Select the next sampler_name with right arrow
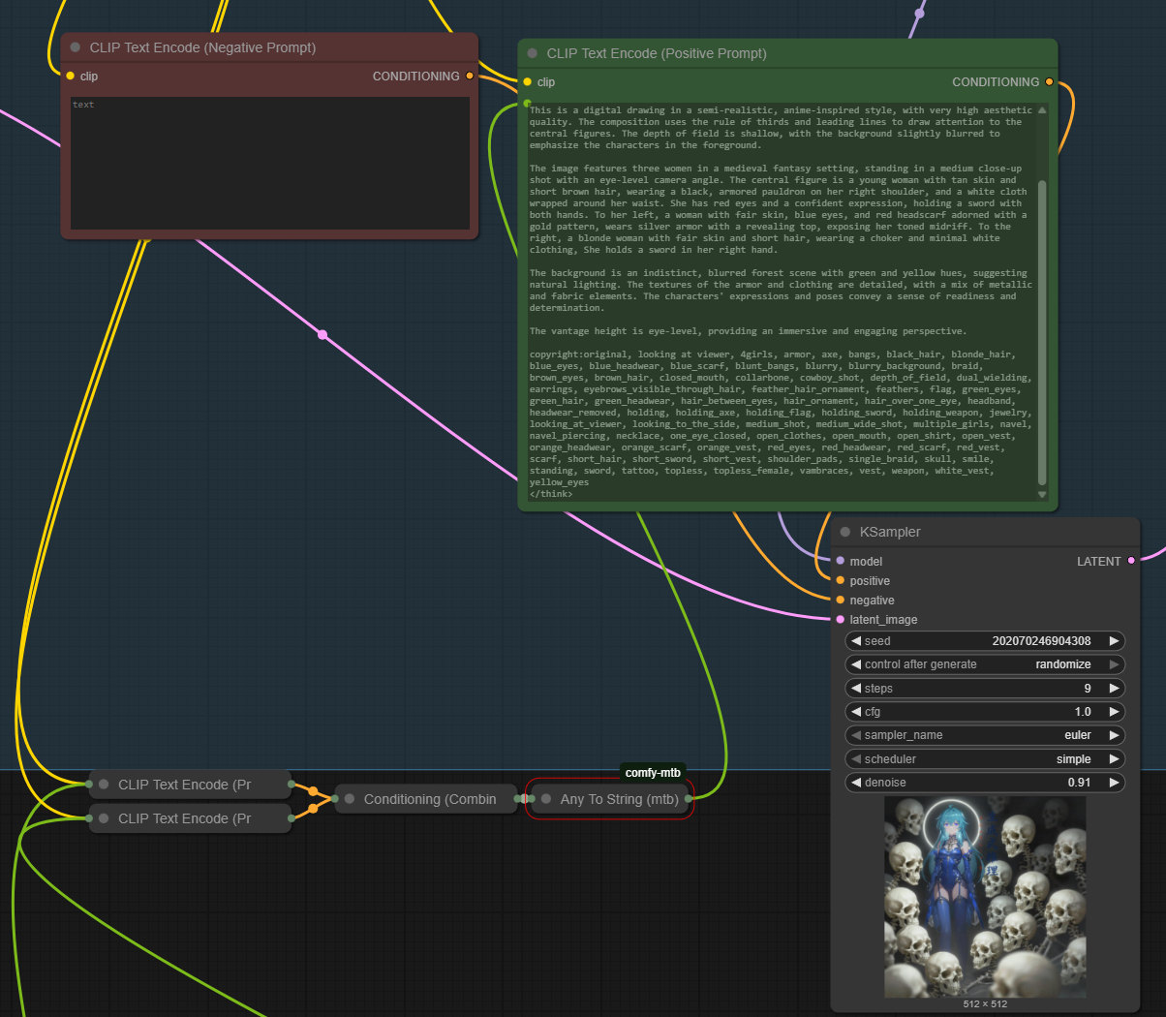The height and width of the screenshot is (1017, 1166). [1114, 735]
